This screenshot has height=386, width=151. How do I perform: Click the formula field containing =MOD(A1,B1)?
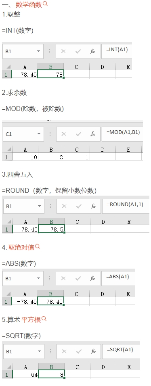[122, 134]
